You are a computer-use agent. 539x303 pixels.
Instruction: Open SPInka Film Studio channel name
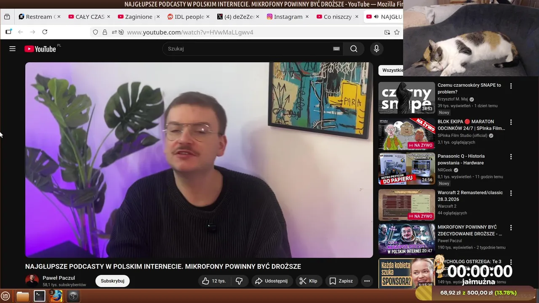(462, 136)
